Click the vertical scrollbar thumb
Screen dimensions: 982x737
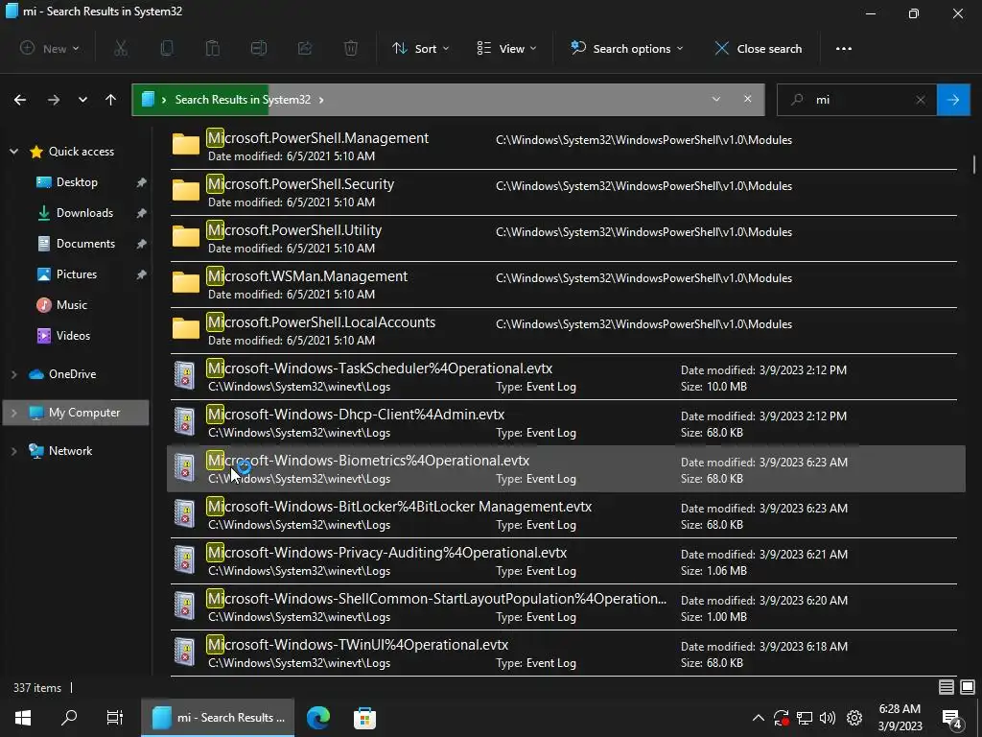(x=974, y=163)
